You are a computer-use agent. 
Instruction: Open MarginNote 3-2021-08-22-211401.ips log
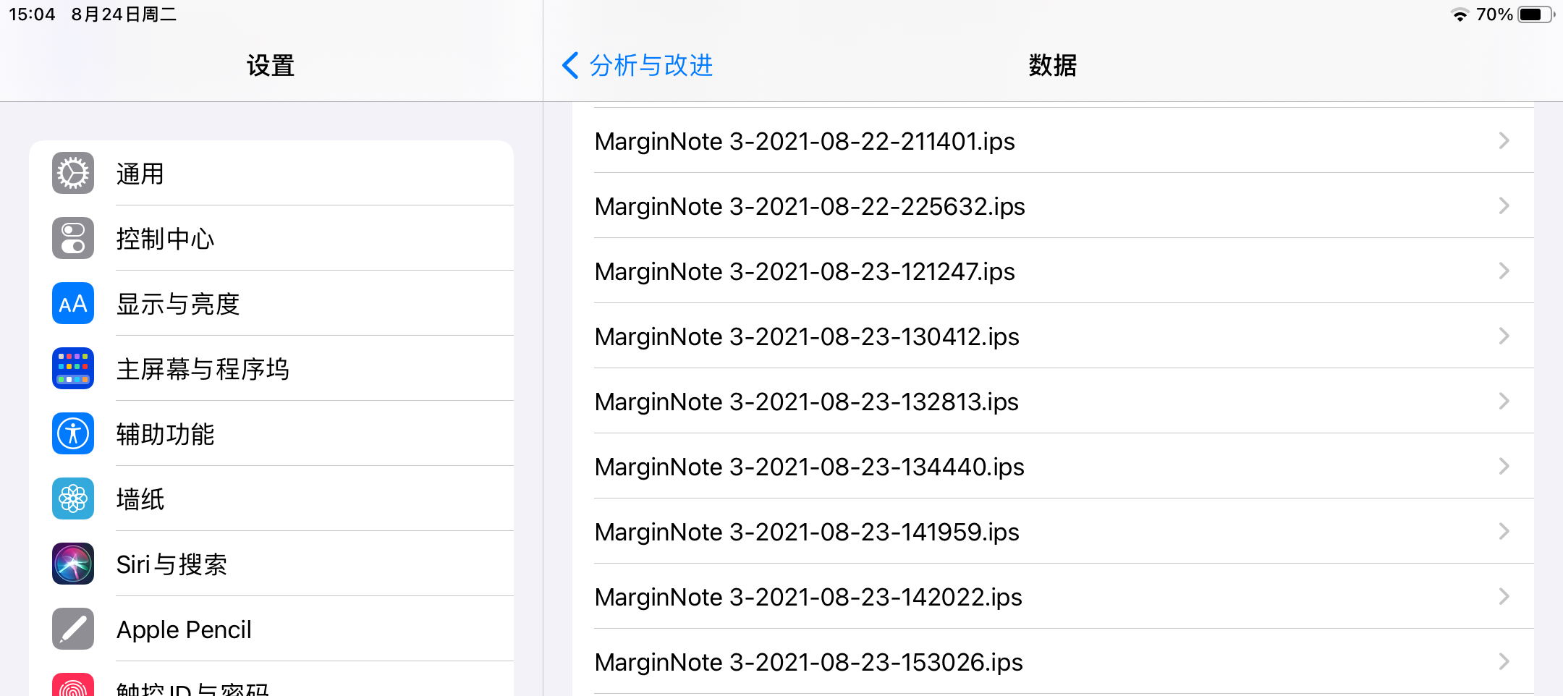pyautogui.click(x=1053, y=140)
